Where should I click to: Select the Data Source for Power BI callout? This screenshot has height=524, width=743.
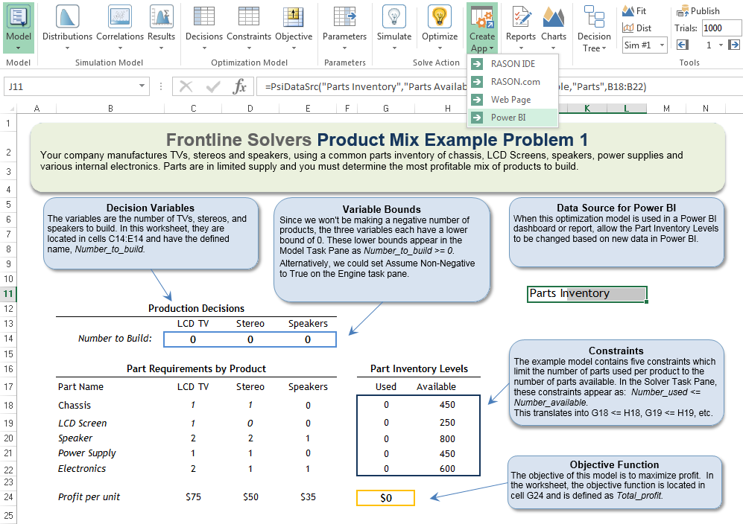pyautogui.click(x=616, y=232)
